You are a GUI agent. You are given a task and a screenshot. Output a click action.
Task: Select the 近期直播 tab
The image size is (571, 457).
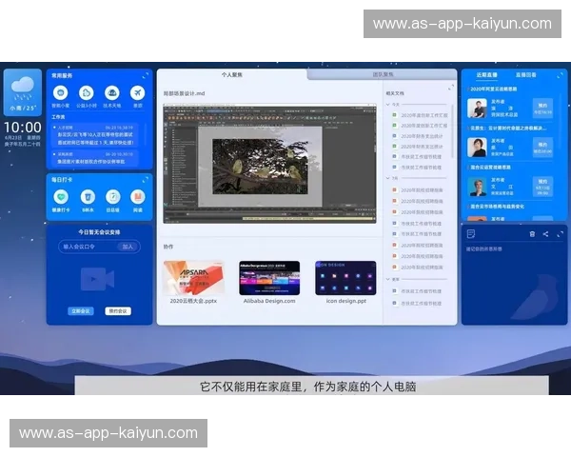pyautogui.click(x=487, y=75)
